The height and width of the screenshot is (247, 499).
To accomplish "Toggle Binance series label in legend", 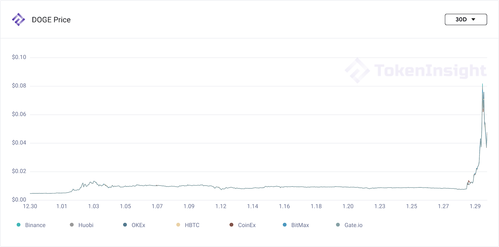I will coord(35,225).
